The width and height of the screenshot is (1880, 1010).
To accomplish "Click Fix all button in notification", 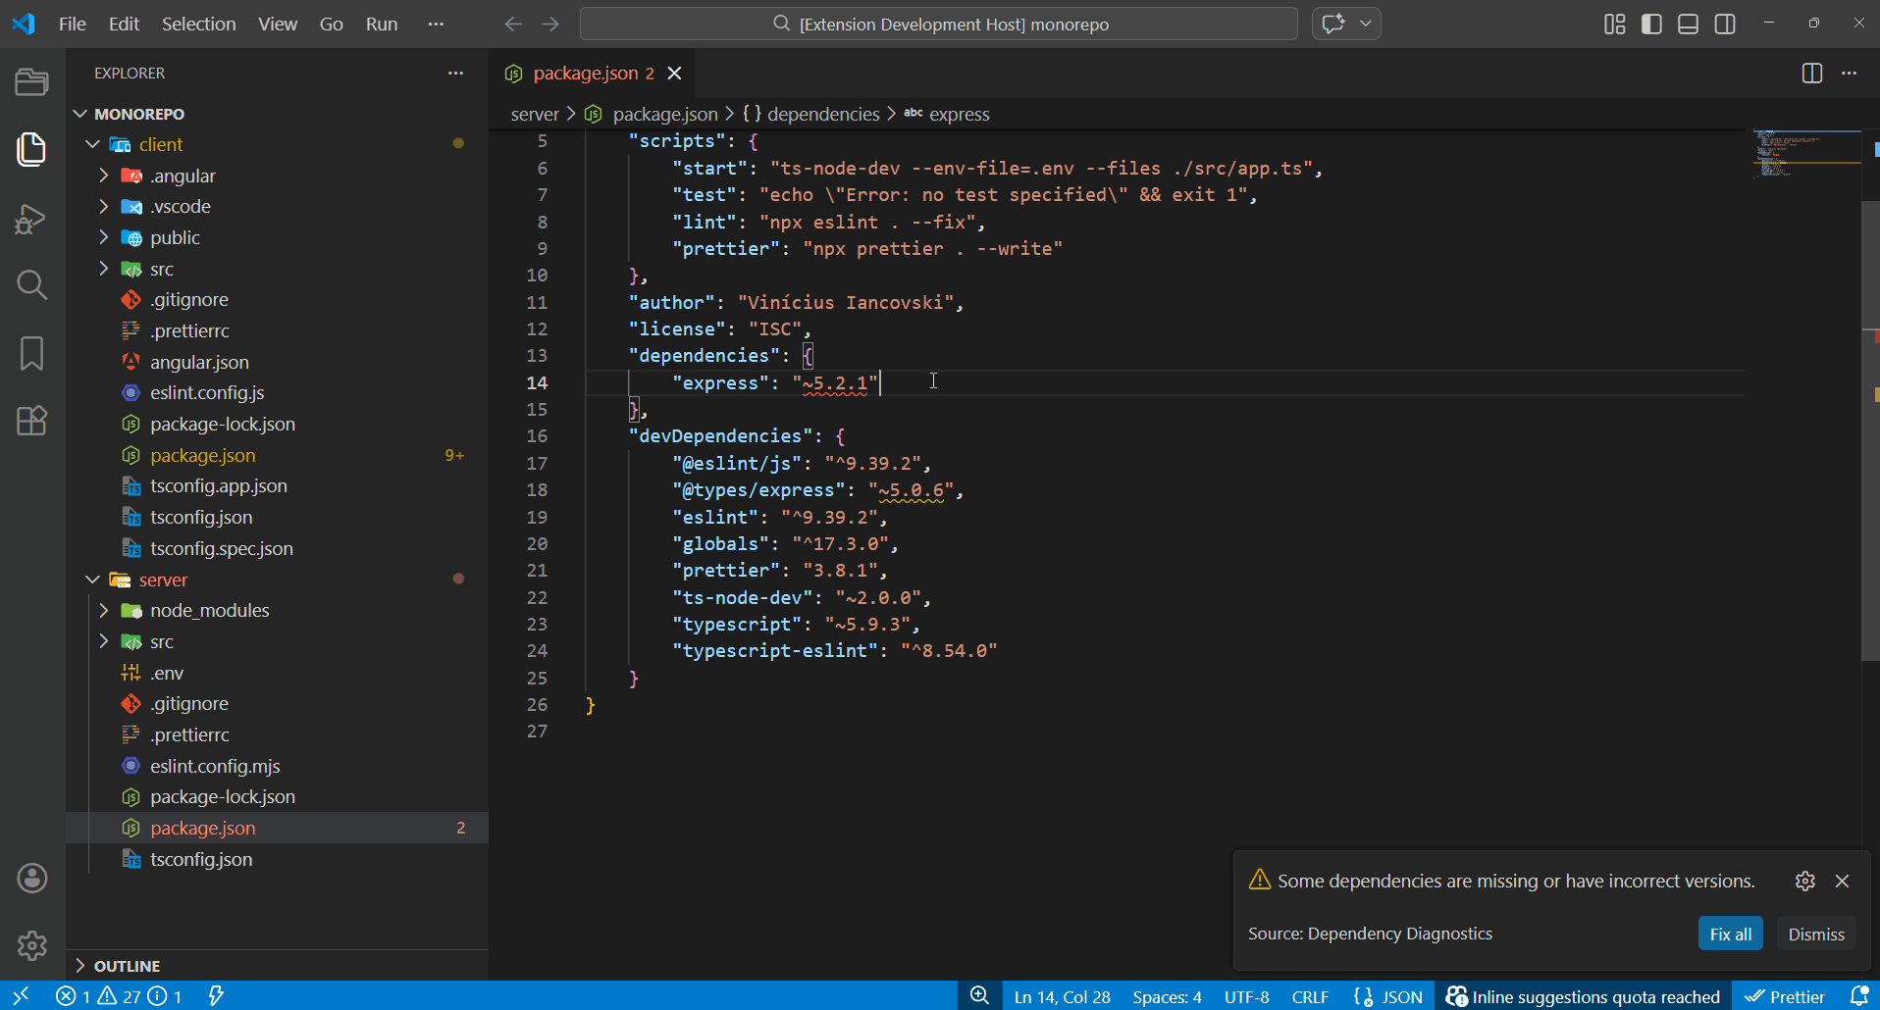I will (x=1731, y=934).
